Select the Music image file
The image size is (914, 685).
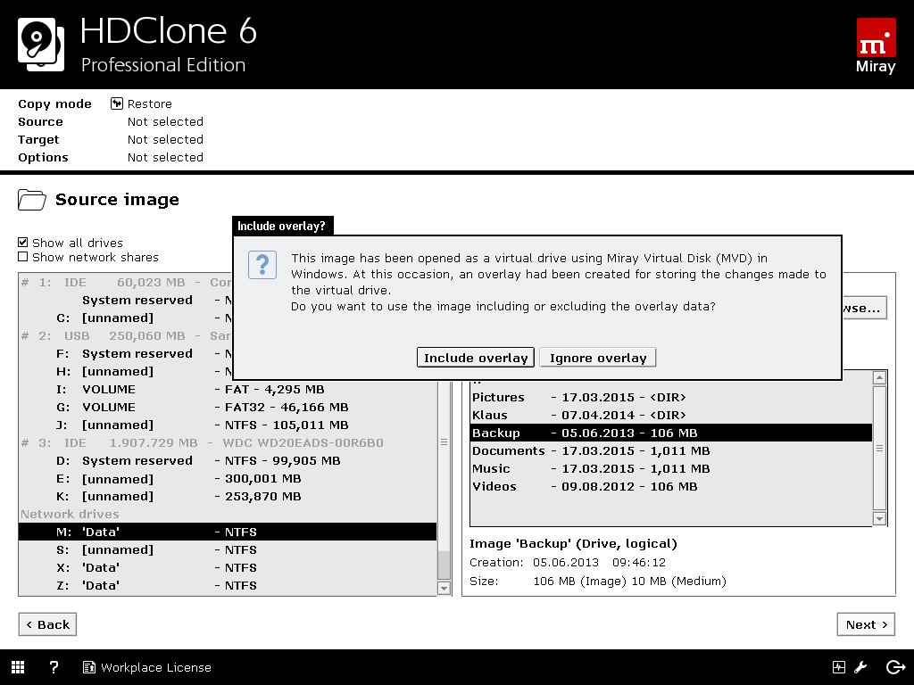[671, 469]
